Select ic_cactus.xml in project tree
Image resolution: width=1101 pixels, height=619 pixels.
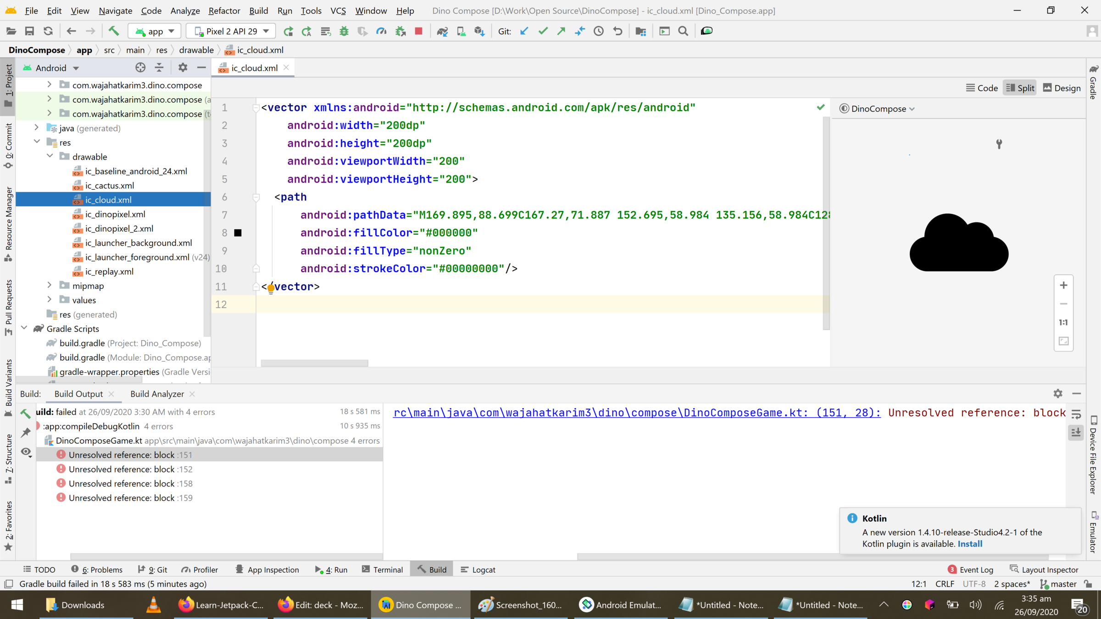(x=109, y=185)
